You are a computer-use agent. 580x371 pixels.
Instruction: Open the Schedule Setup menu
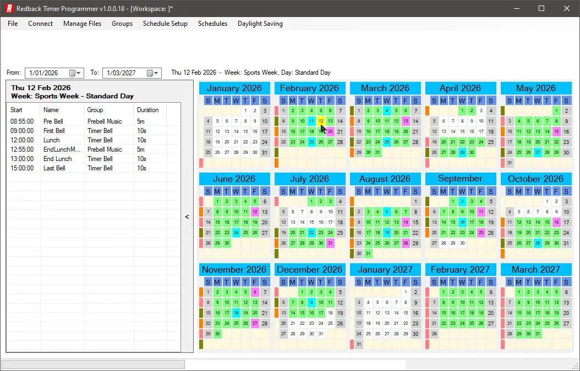(165, 24)
